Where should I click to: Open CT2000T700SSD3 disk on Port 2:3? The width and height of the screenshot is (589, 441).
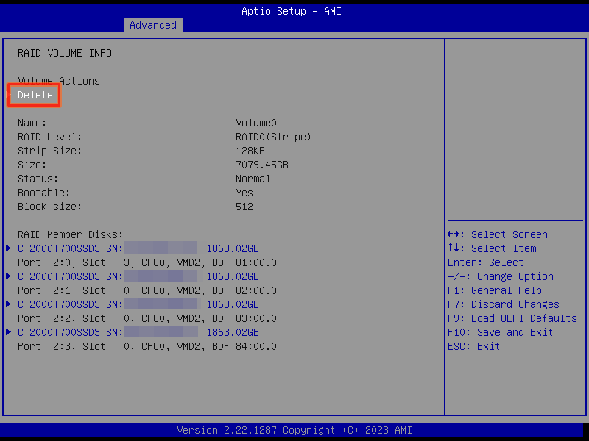coord(138,332)
